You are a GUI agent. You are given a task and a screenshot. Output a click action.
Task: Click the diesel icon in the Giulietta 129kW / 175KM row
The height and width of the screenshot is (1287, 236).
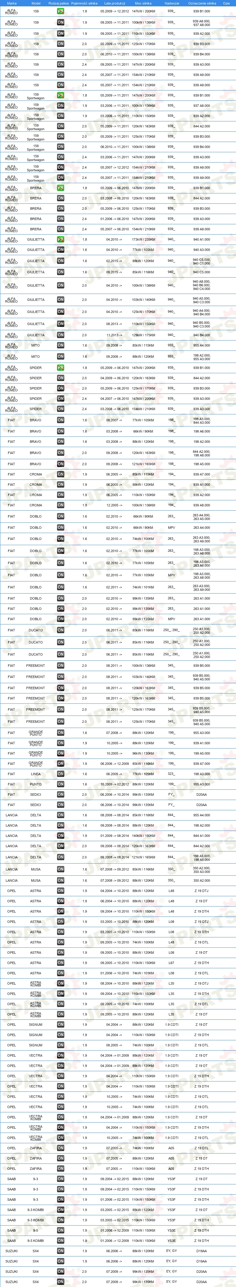click(x=60, y=335)
